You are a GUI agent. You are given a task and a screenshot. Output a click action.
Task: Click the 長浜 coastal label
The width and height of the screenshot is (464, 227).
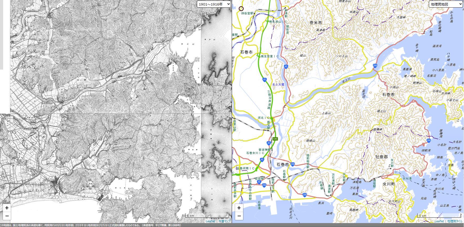pyautogui.click(x=321, y=203)
